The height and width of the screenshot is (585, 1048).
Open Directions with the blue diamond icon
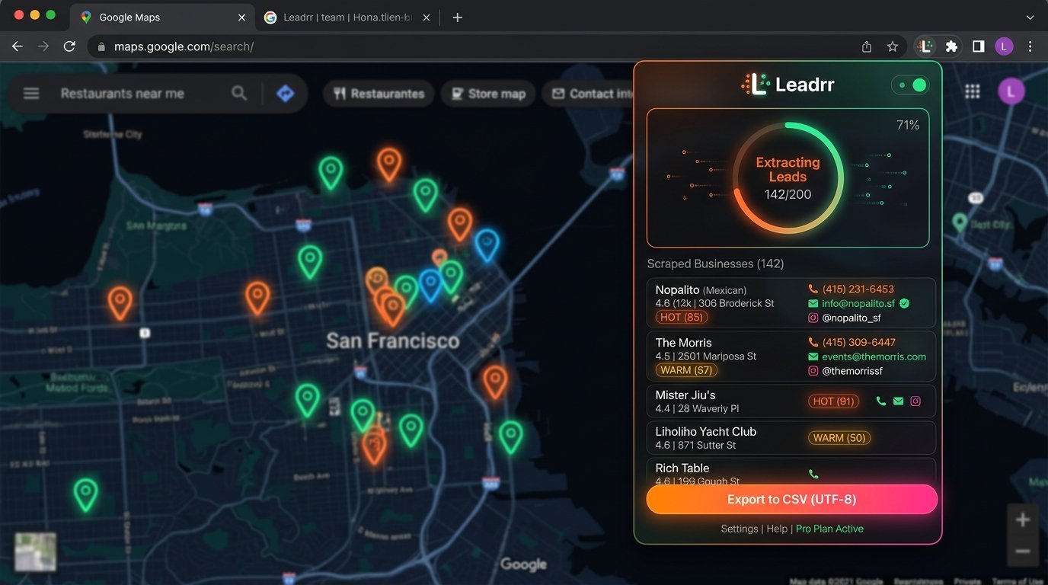pyautogui.click(x=285, y=94)
